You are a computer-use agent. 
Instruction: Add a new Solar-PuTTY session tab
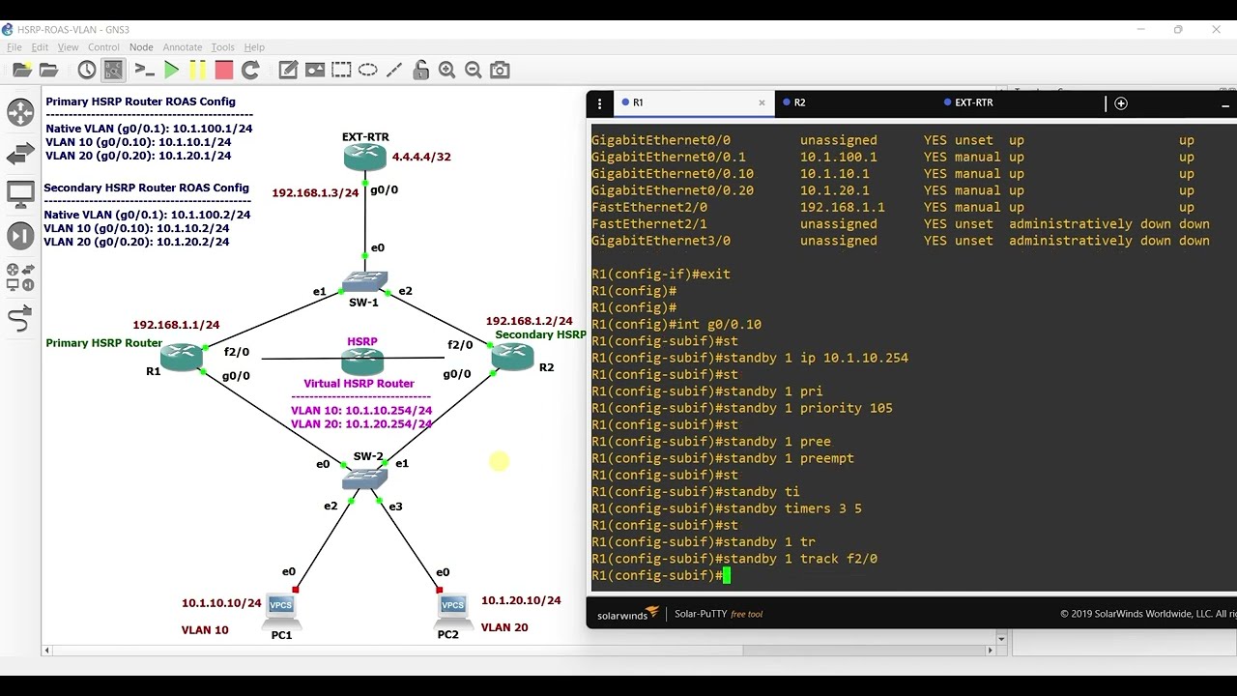[1121, 103]
